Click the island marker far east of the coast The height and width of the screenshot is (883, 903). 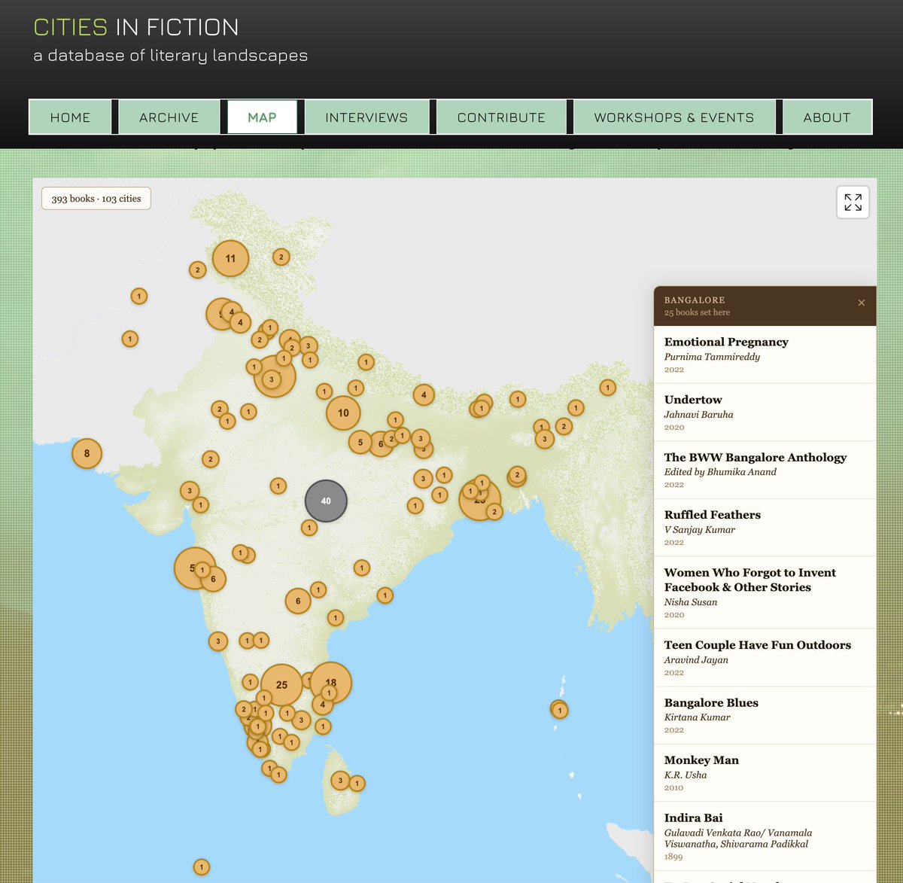coord(560,710)
